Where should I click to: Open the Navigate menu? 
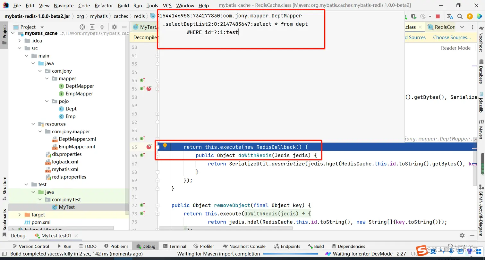click(x=64, y=5)
